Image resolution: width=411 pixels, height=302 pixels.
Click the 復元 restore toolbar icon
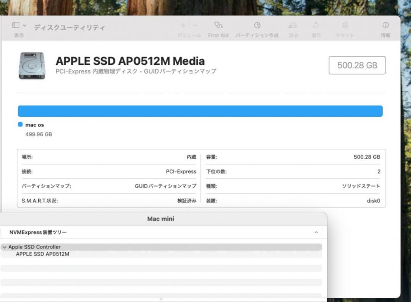tap(316, 25)
